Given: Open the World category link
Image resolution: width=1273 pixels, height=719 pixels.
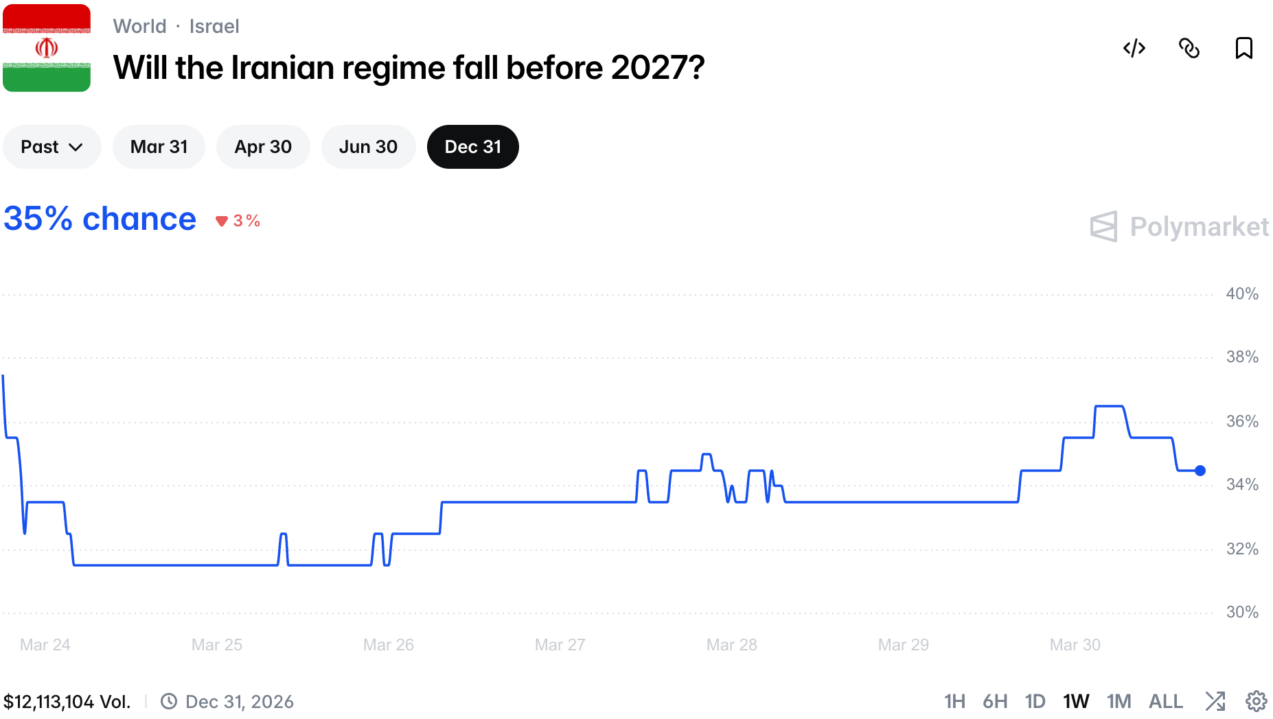Looking at the screenshot, I should tap(139, 26).
